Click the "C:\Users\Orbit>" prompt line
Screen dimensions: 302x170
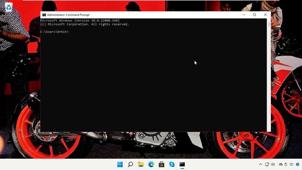tap(55, 32)
